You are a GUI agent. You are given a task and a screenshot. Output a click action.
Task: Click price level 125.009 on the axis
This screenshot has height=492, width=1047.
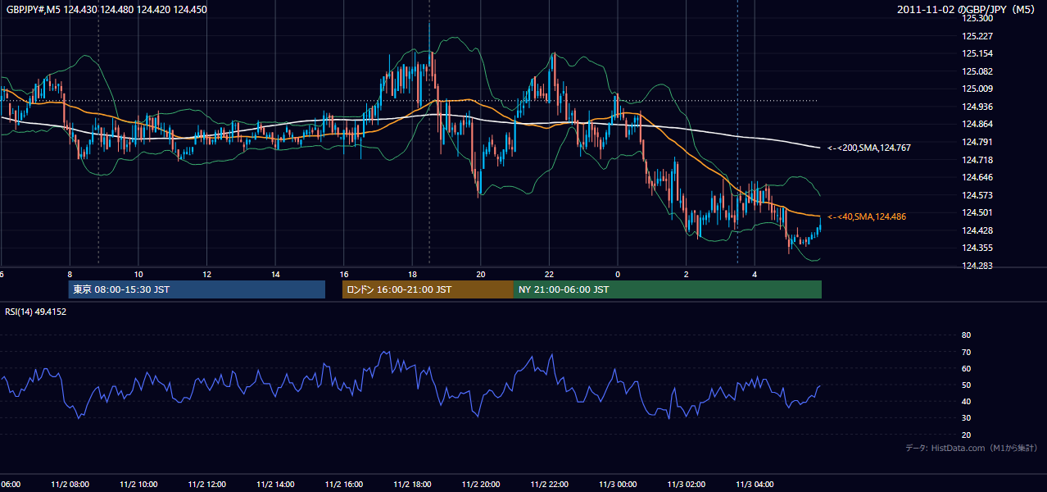(x=977, y=89)
